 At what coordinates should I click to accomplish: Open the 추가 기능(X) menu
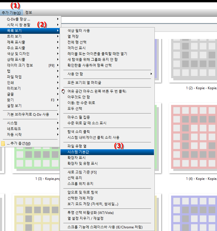[11, 13]
